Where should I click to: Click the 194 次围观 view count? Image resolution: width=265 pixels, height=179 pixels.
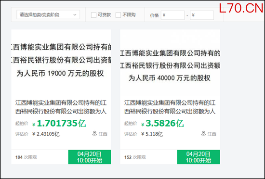(x=26, y=157)
